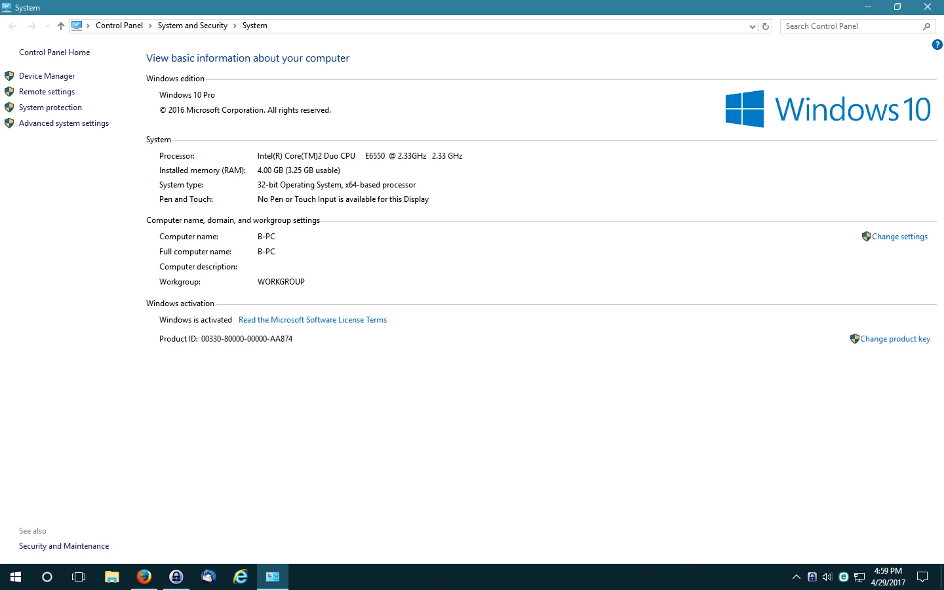Click Control Panel breadcrumb
This screenshot has height=590, width=944.
pyautogui.click(x=119, y=26)
